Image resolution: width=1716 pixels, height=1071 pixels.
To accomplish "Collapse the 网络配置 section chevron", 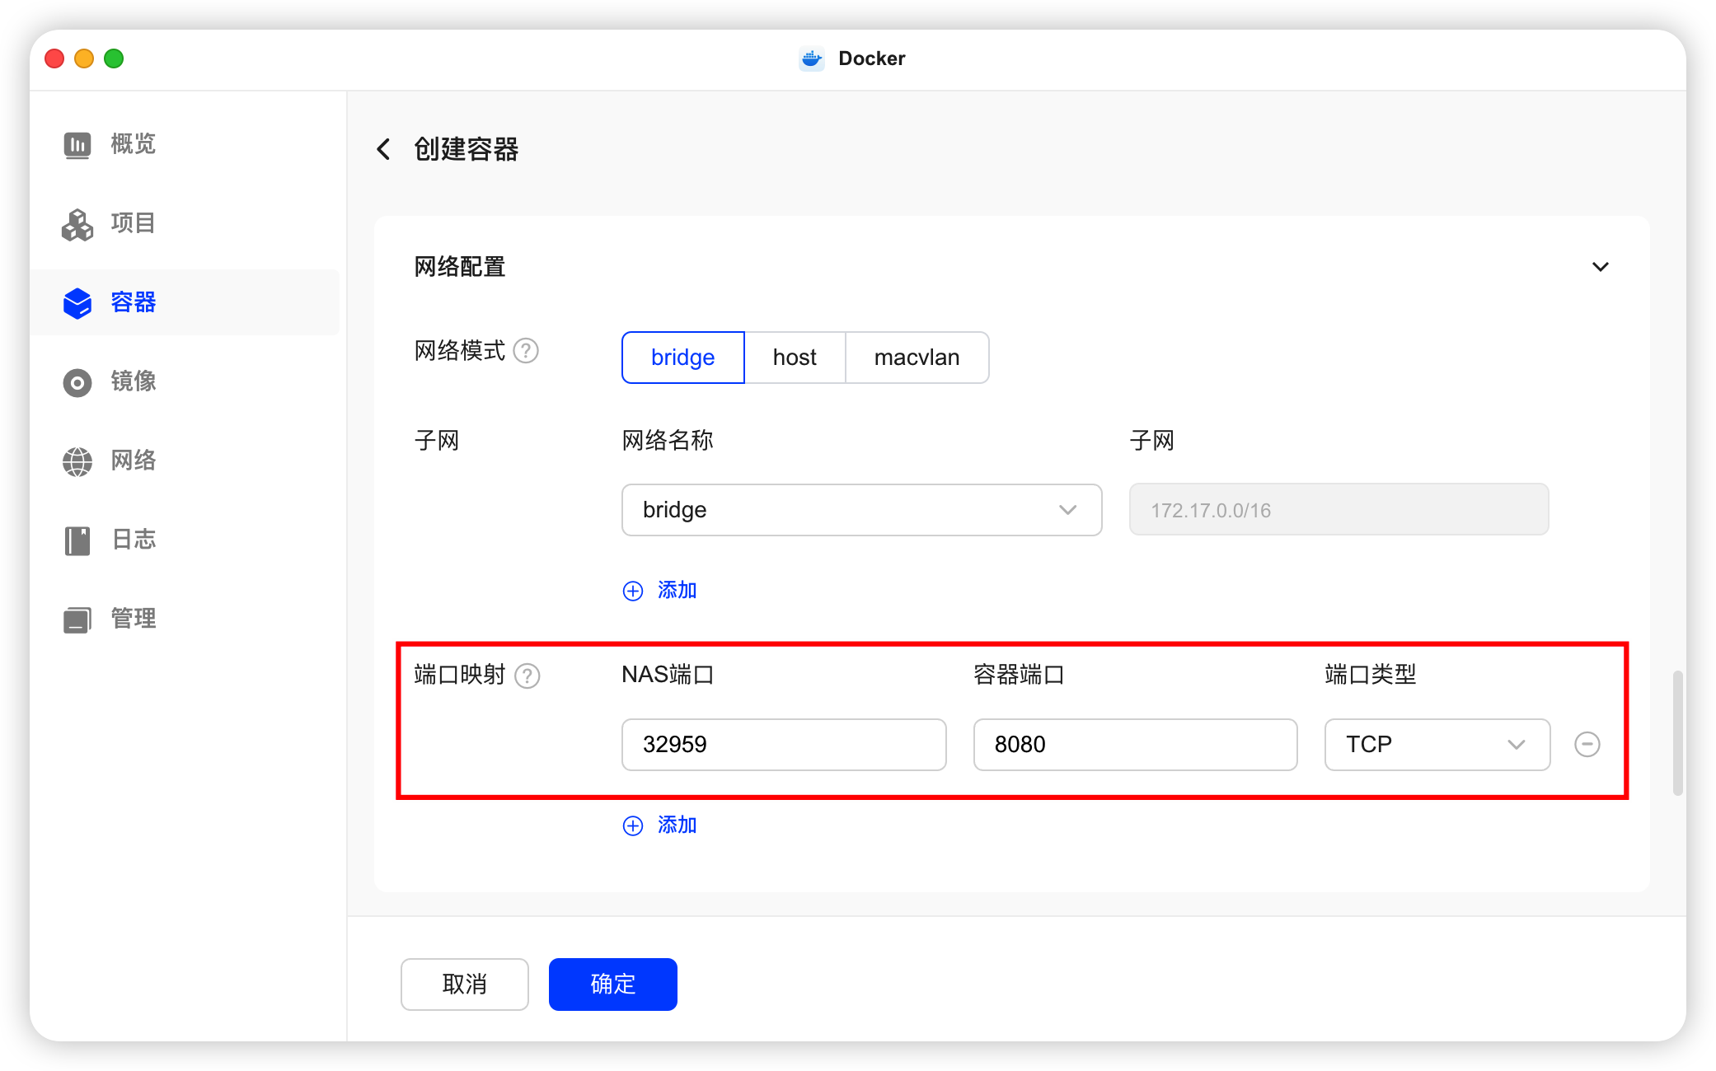I will 1600,267.
